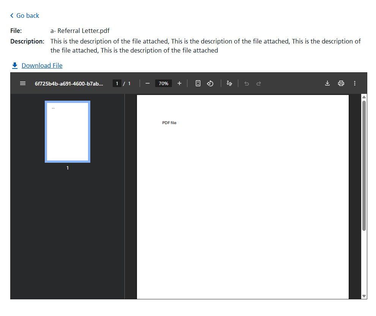Click the 70% zoom level field
This screenshot has width=376, height=316.
(163, 84)
